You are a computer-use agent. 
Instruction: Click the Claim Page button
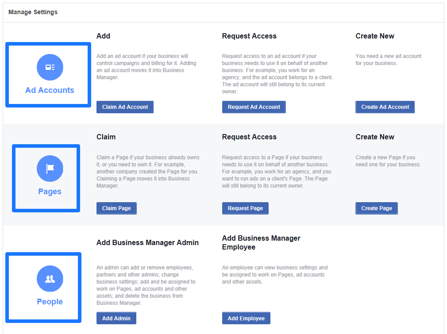coord(116,208)
